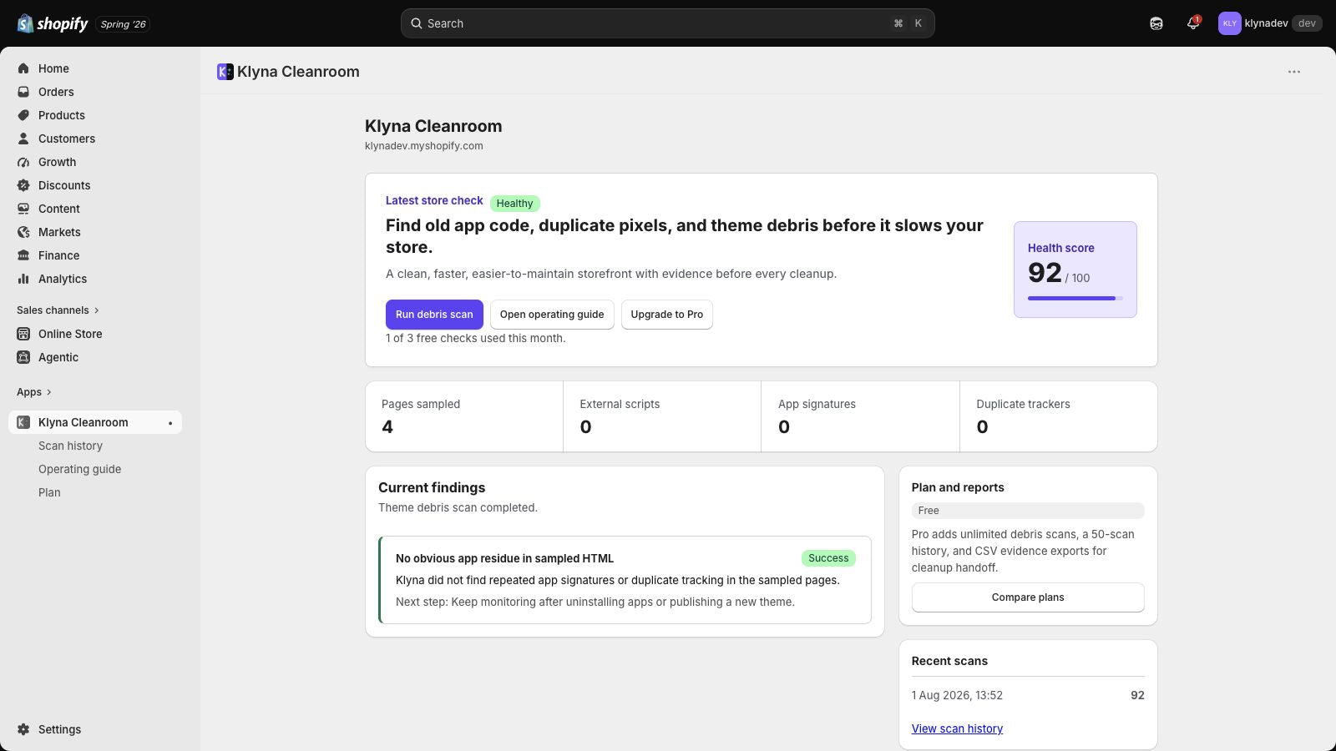
Task: Click the Spring '26 edition badge
Action: coord(124,24)
